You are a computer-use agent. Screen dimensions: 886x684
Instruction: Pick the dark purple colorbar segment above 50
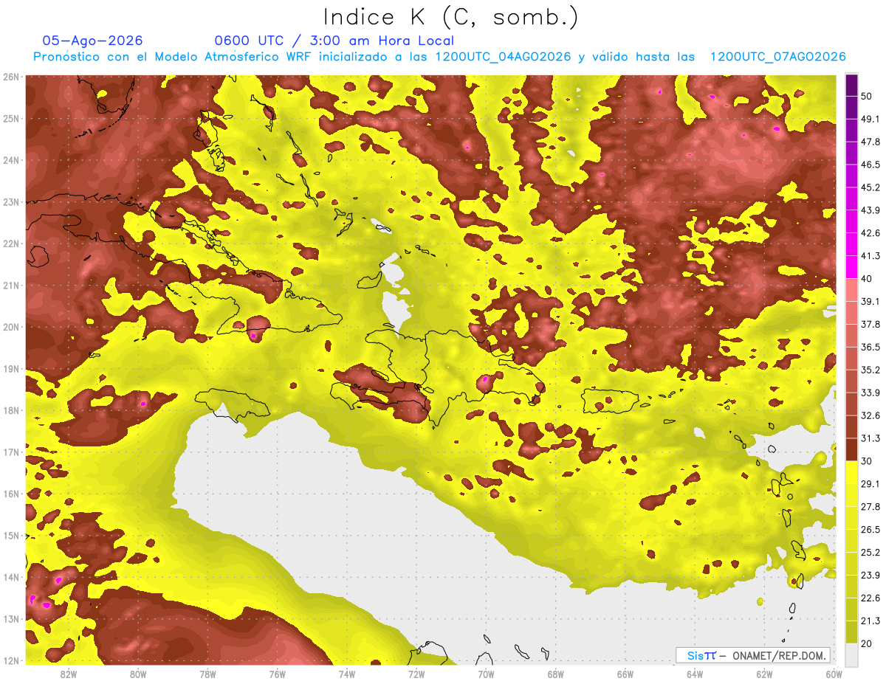(851, 85)
